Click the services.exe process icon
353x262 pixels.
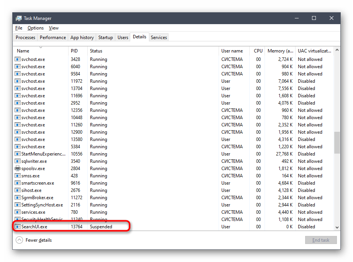click(18, 212)
